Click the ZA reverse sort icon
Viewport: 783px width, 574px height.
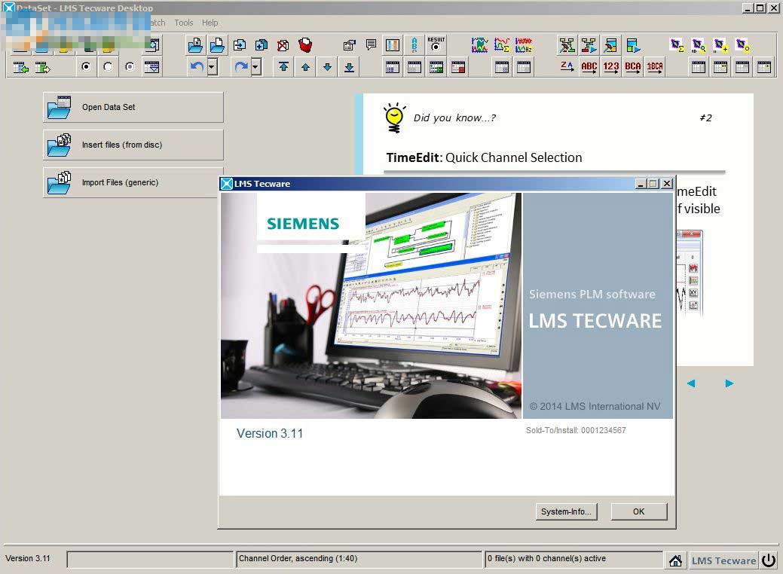tap(567, 66)
